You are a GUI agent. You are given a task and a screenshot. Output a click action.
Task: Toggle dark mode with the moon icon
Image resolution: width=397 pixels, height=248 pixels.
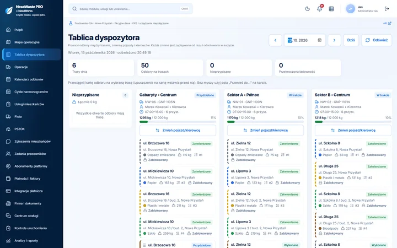point(307,9)
